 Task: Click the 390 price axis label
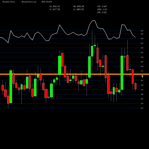(142, 66)
